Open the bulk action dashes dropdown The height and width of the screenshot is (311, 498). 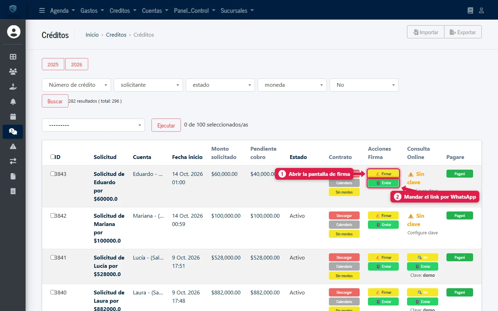(x=93, y=125)
